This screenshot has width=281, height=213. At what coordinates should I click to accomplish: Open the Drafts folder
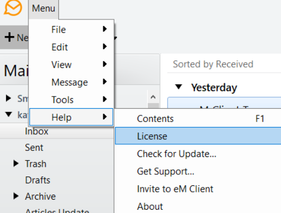(38, 180)
